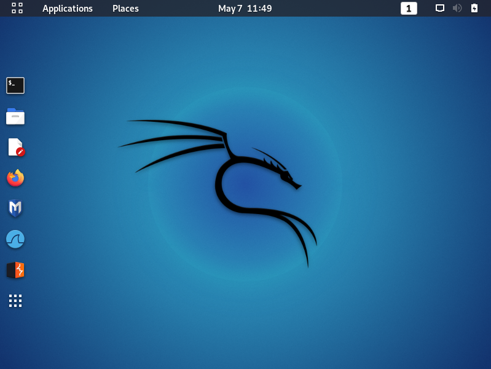Start Metasploit Framework from the dock
Screen dimensions: 491x369
coord(15,208)
